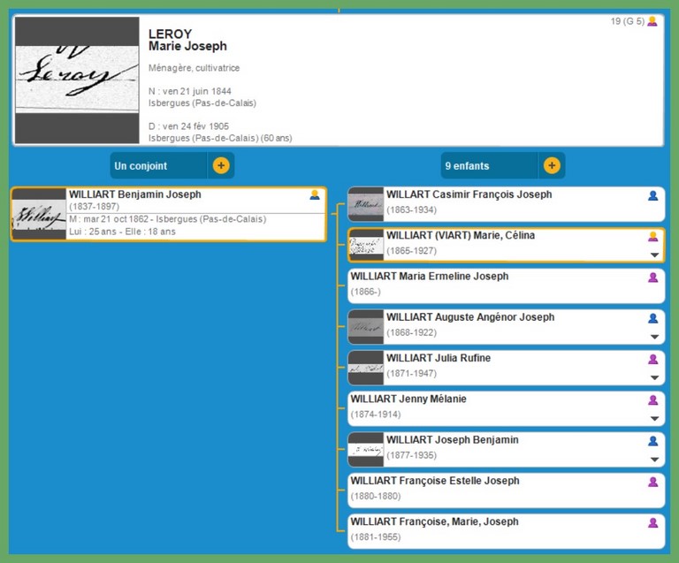Image resolution: width=679 pixels, height=563 pixels.
Task: Expand the arrow on Auguste Angénor Joseph card
Action: [654, 337]
